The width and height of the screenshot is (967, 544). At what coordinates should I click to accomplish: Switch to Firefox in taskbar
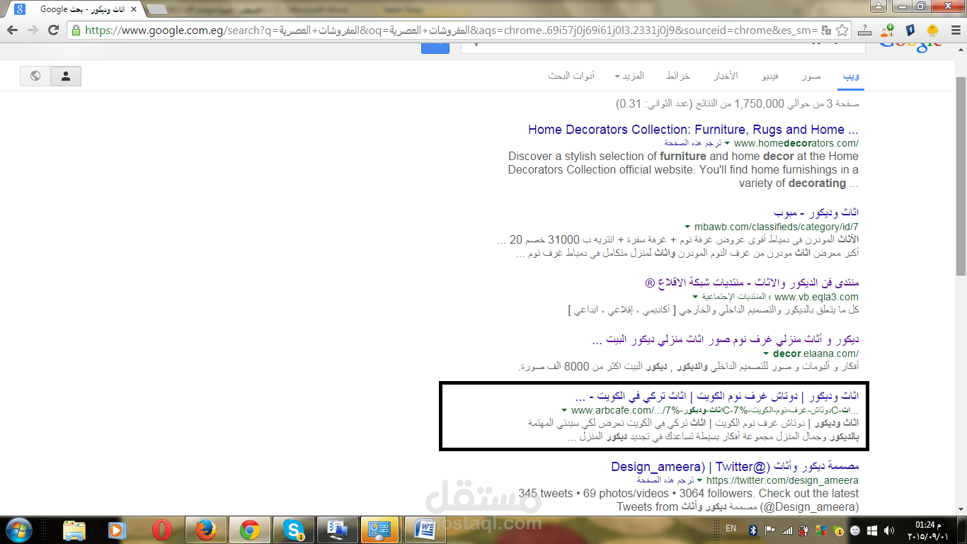[x=206, y=529]
